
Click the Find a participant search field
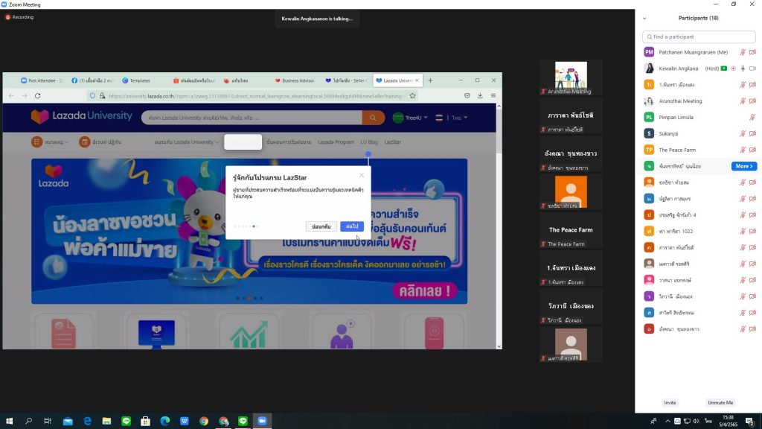[x=699, y=37]
